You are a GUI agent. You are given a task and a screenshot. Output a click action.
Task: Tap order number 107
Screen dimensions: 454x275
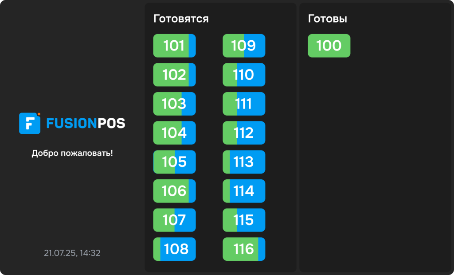(x=174, y=220)
